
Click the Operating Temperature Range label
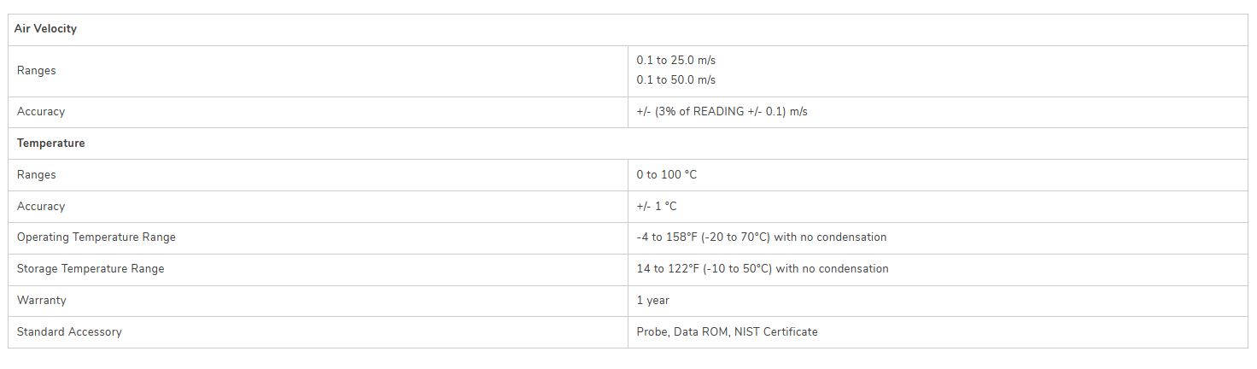click(96, 237)
